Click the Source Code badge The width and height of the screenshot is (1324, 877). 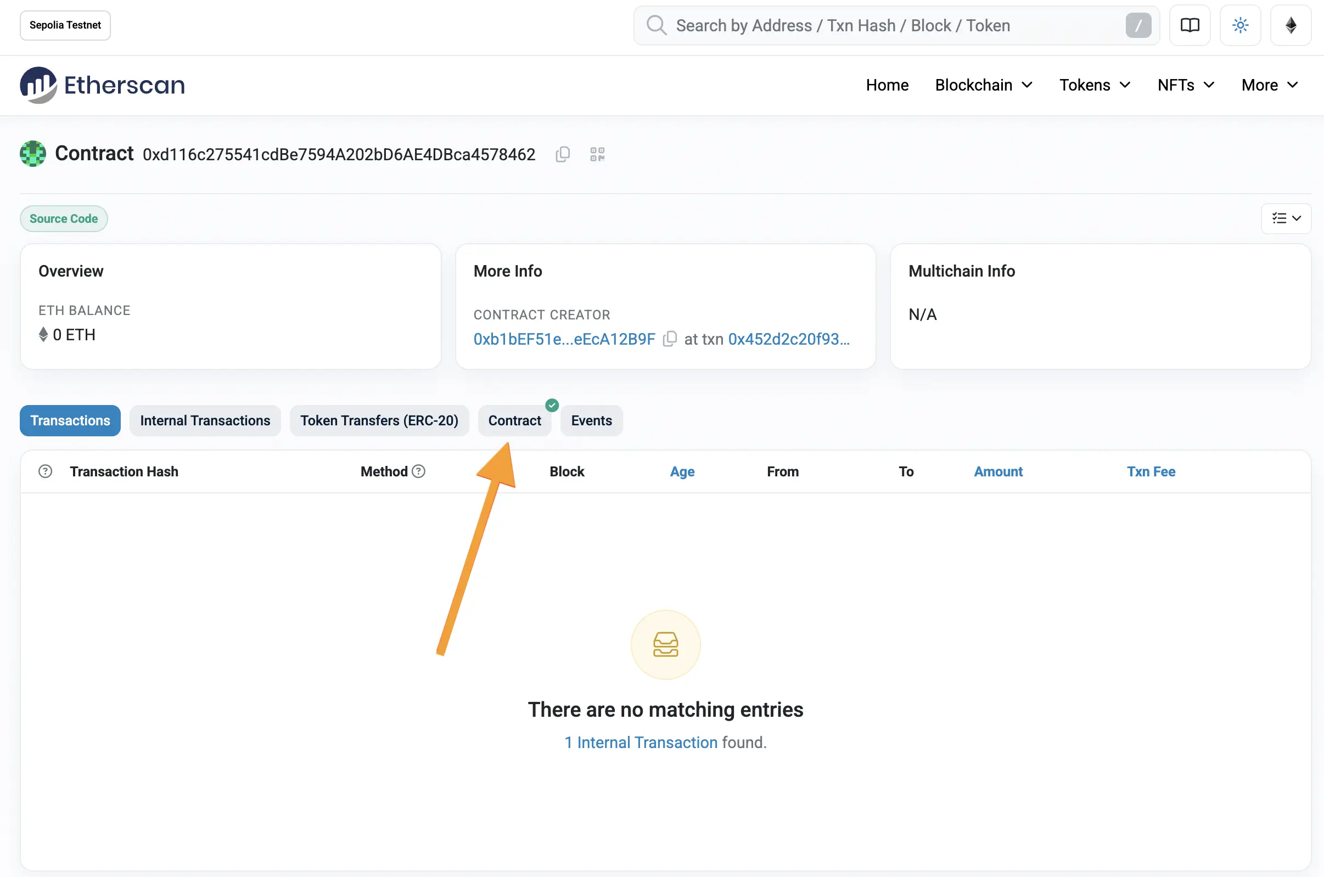coord(63,218)
